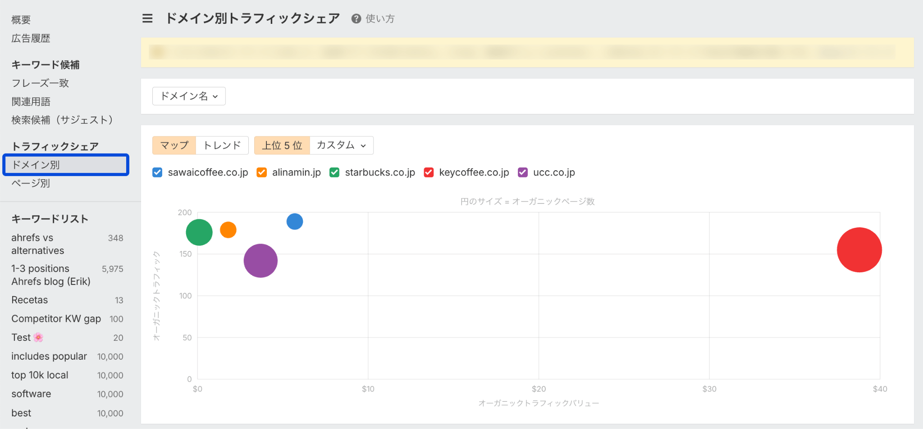
Task: Click the red keycoffee.co.jp bubble
Action: pyautogui.click(x=859, y=250)
